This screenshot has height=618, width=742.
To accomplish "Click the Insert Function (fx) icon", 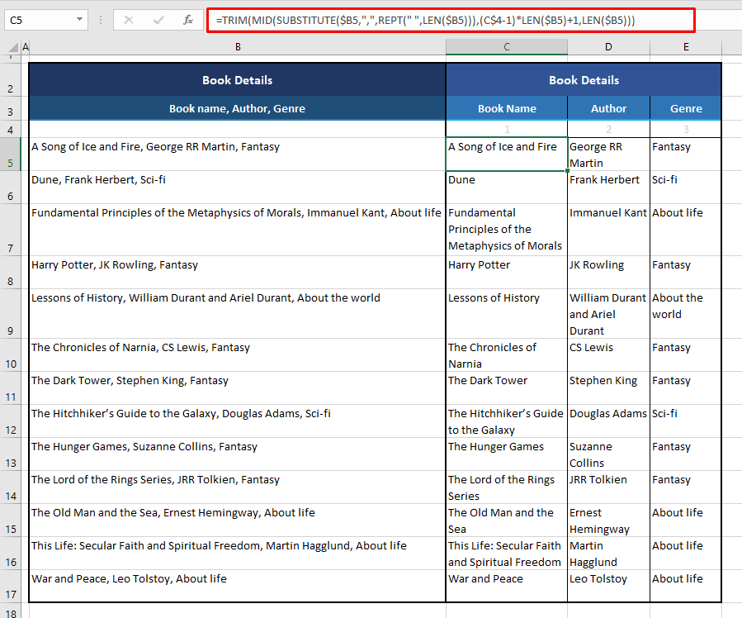I will pyautogui.click(x=188, y=18).
